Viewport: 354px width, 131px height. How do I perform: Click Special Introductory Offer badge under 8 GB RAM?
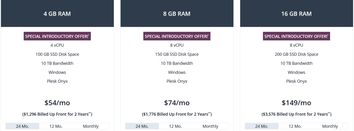[x=177, y=36]
